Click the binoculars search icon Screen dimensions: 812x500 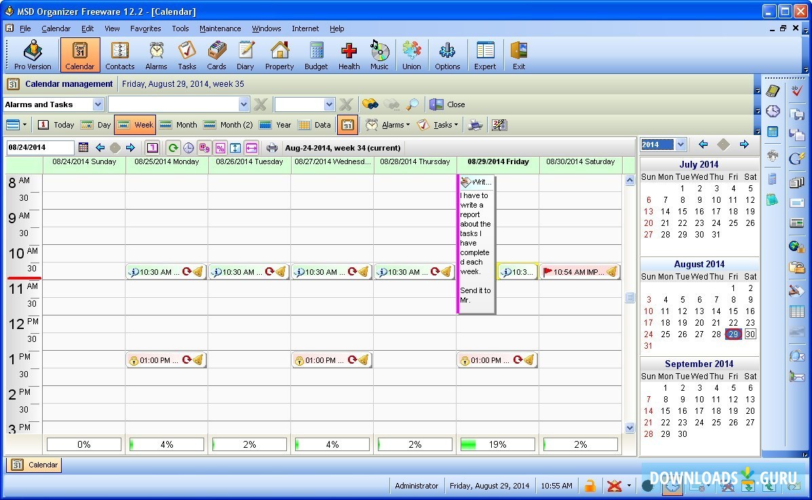pyautogui.click(x=370, y=104)
